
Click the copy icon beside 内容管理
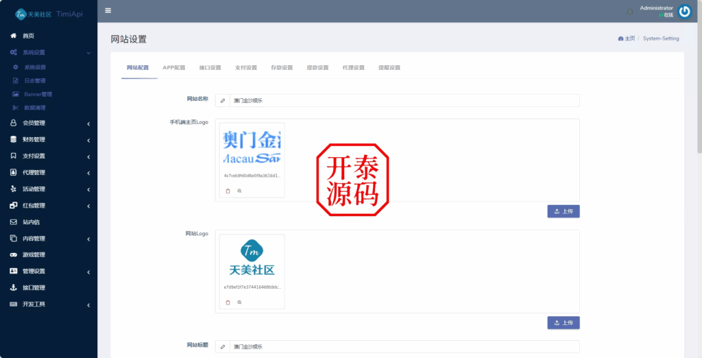[x=14, y=239]
